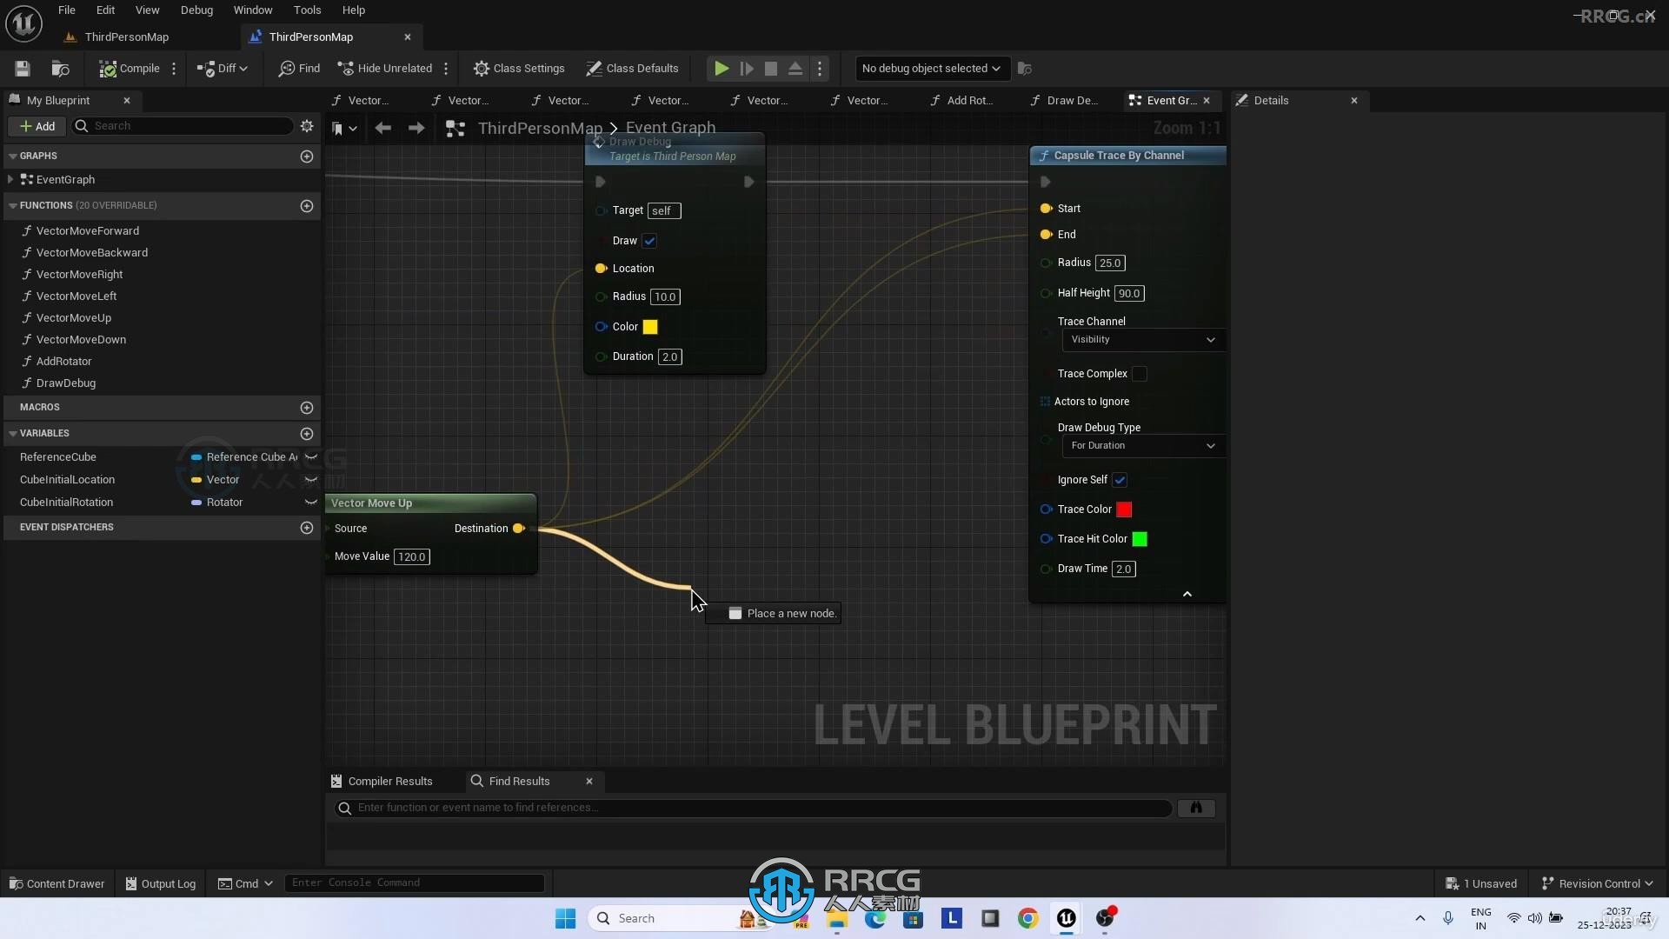The width and height of the screenshot is (1669, 939).
Task: Add a new graph
Action: click(307, 156)
